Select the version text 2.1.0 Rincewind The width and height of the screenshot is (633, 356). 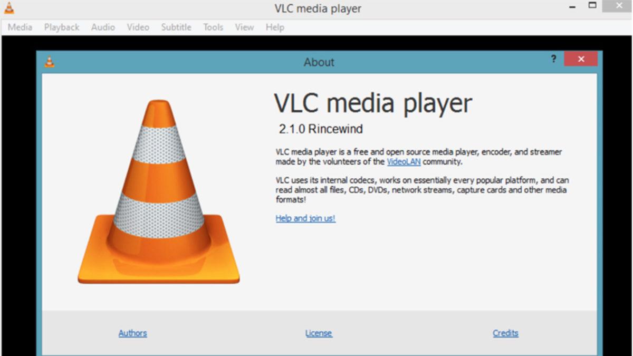321,129
